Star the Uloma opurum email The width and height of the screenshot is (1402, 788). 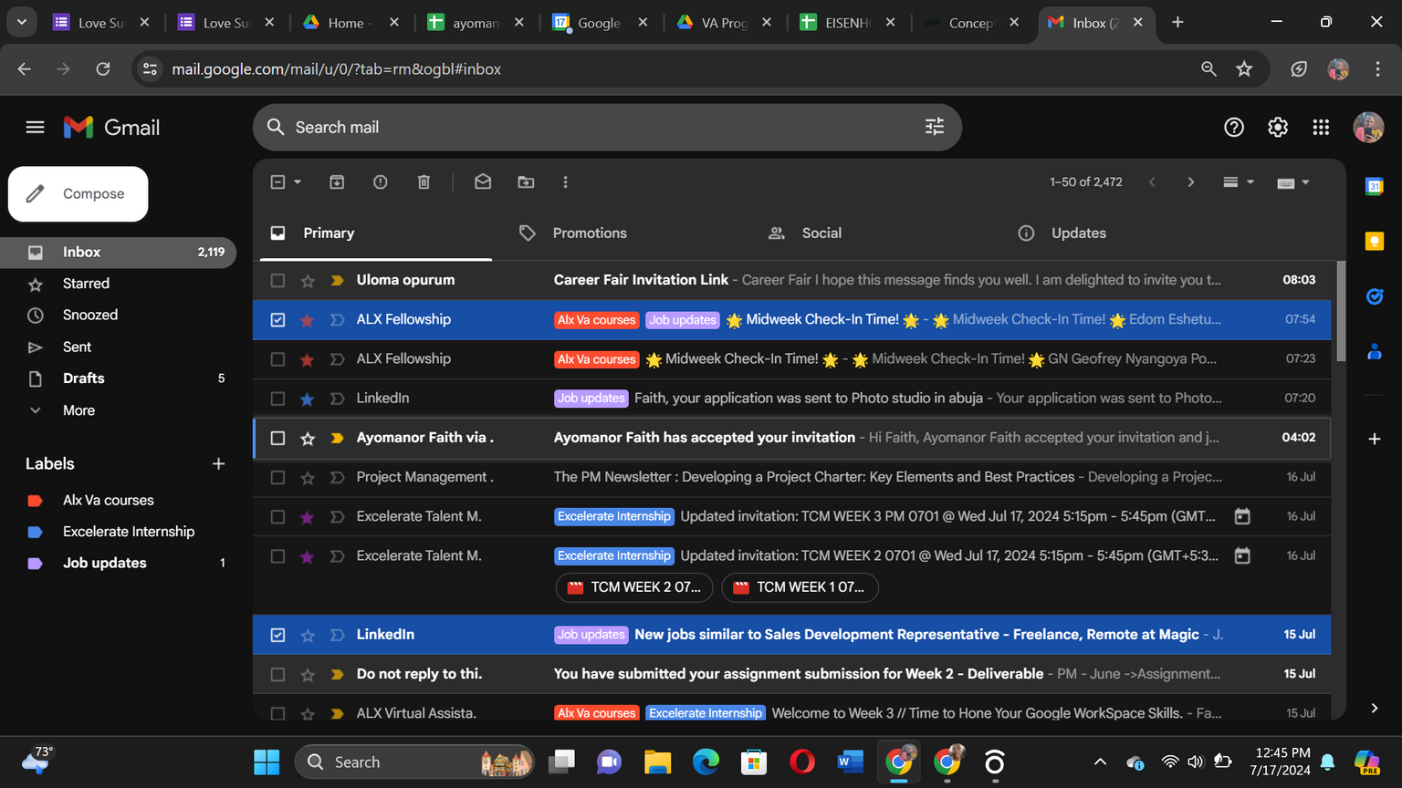coord(308,281)
